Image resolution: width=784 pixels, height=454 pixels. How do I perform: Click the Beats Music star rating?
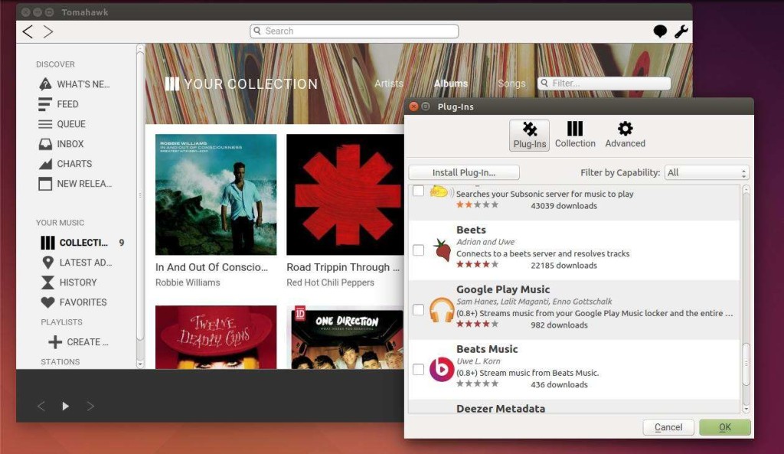pos(477,384)
